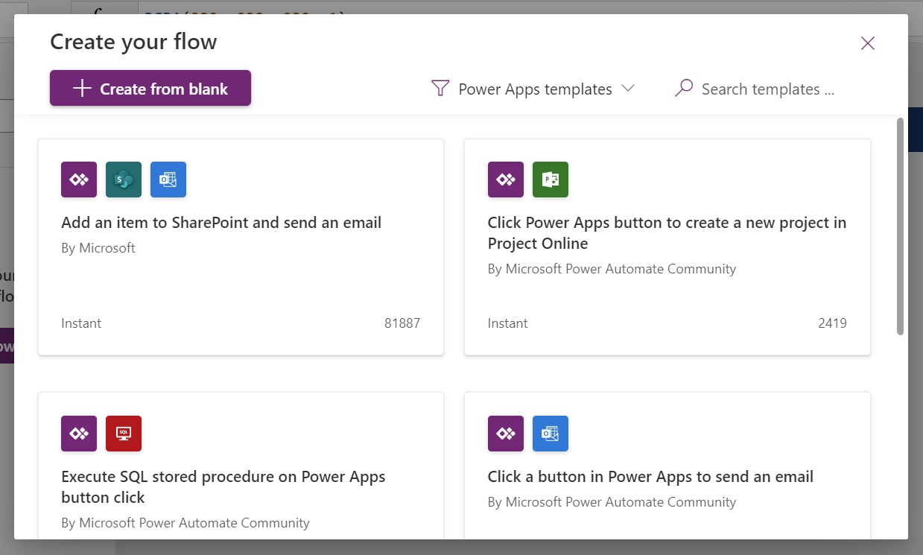Open the Power Apps templates dropdown
The width and height of the screenshot is (923, 555).
(533, 89)
